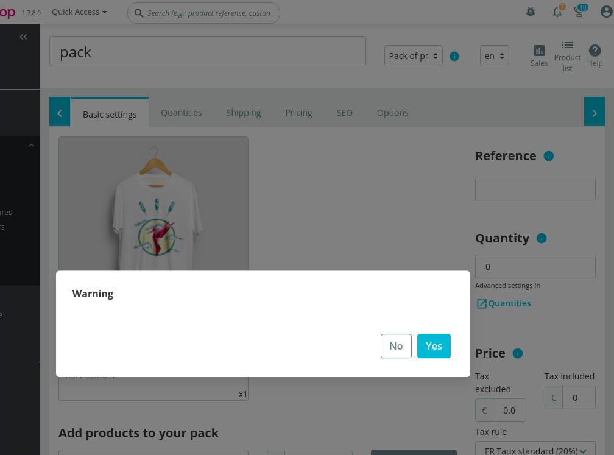Switch to the Quantities tab
Viewport: 614px width, 455px height.
pyautogui.click(x=181, y=112)
